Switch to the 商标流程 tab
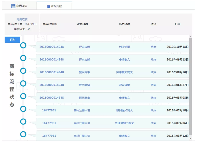The width and height of the screenshot is (200, 143). (54, 6)
